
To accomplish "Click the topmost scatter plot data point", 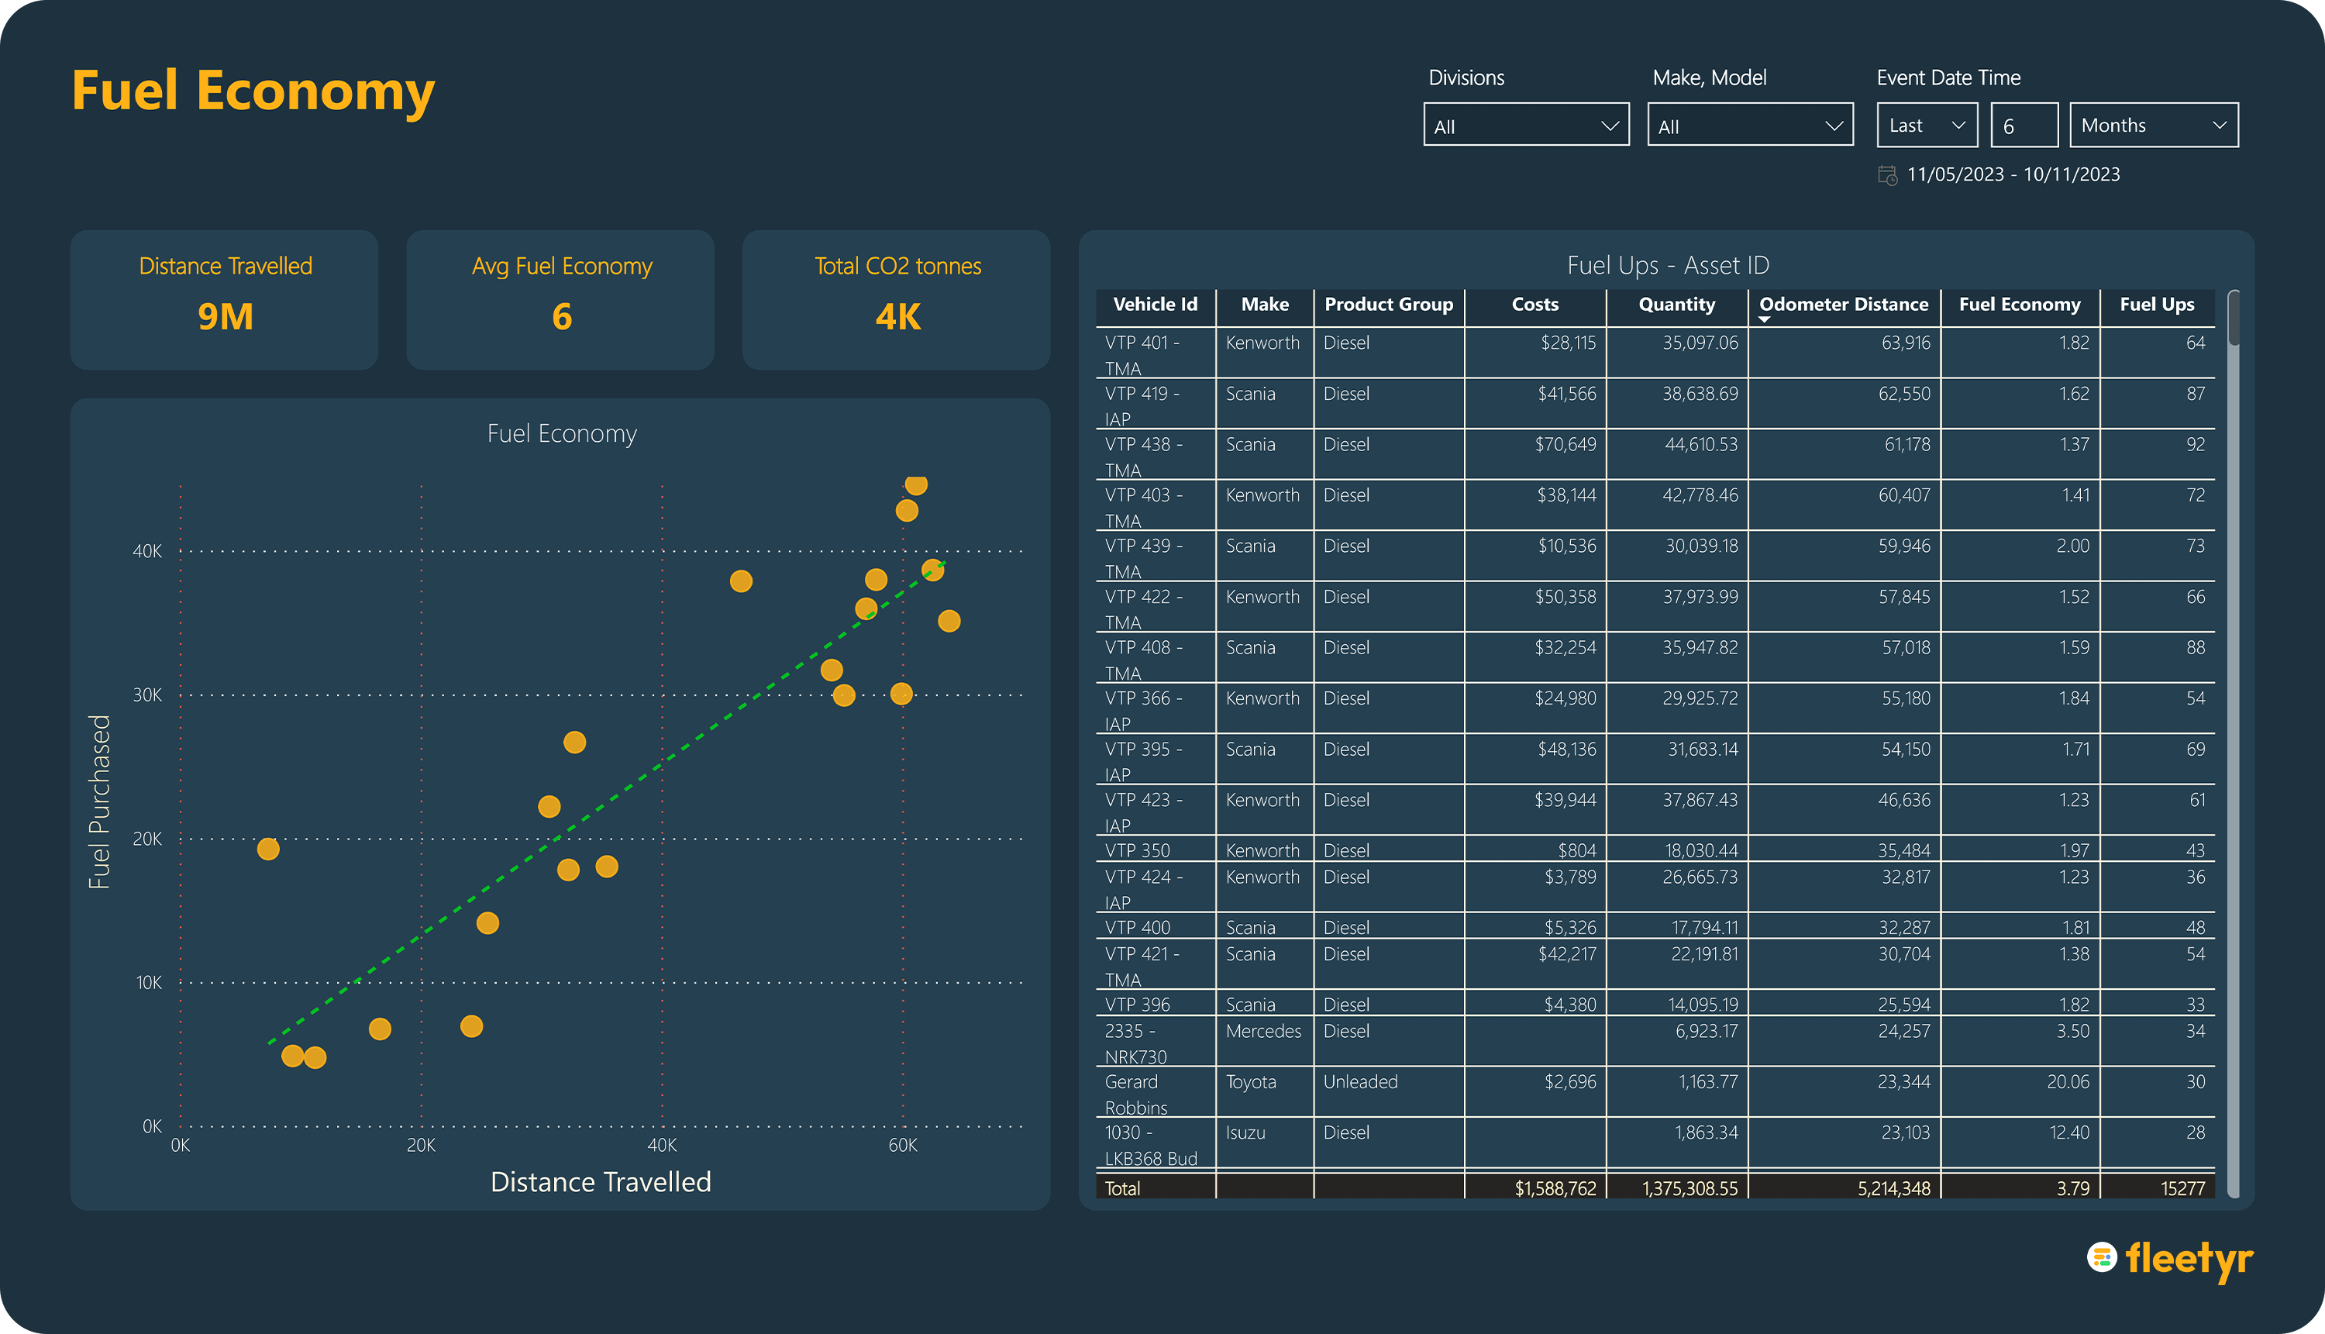I will (x=916, y=484).
